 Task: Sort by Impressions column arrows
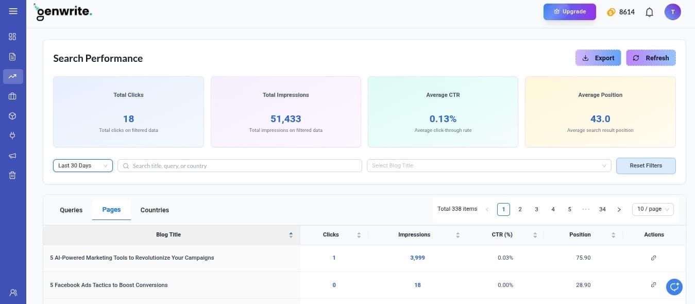(457, 235)
